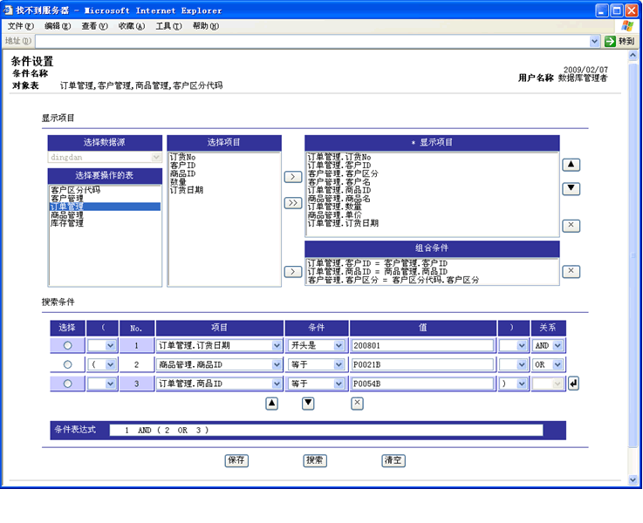Expand row 1 AND relation dropdown

pyautogui.click(x=548, y=345)
